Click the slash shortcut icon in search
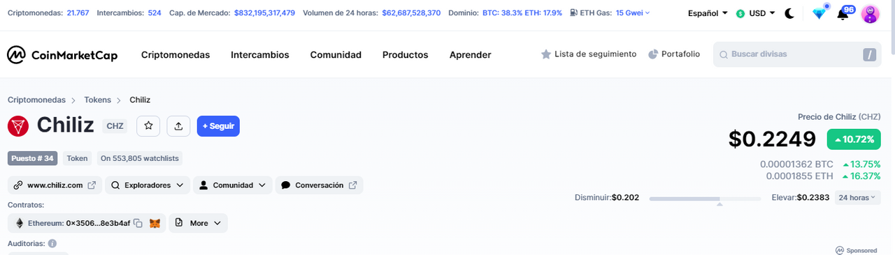 869,54
